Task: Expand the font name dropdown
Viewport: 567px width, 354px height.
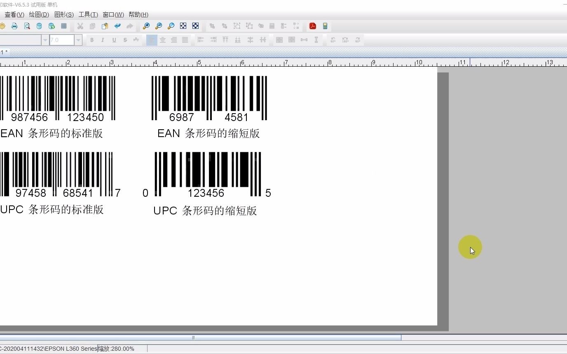Action: [45, 40]
